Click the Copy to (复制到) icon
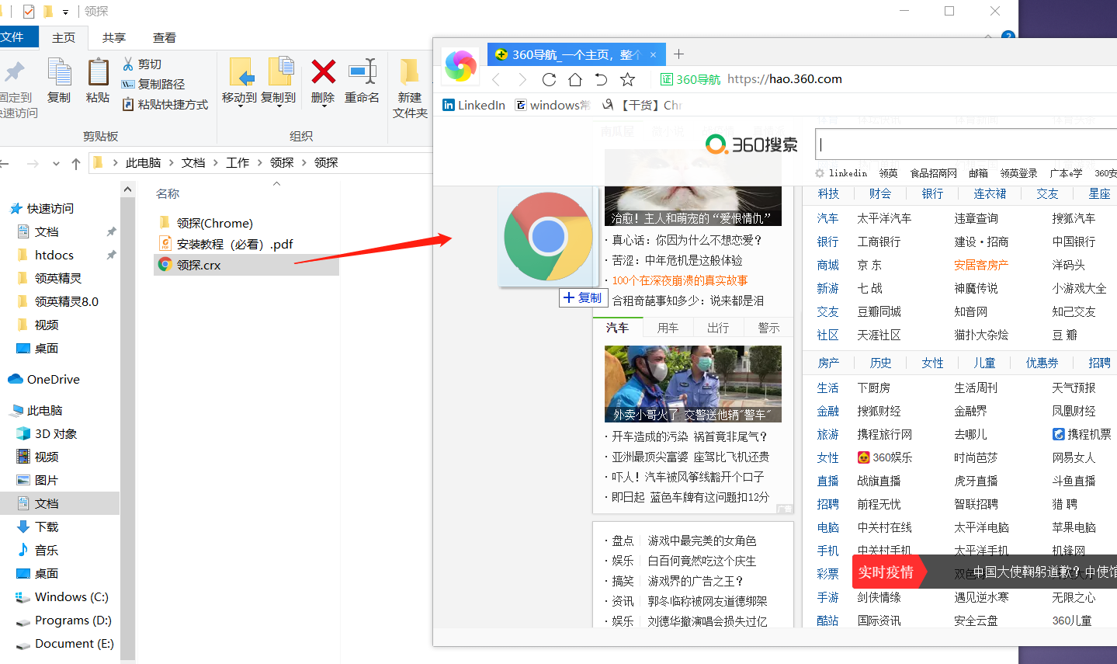This screenshot has width=1117, height=664. pos(279,71)
